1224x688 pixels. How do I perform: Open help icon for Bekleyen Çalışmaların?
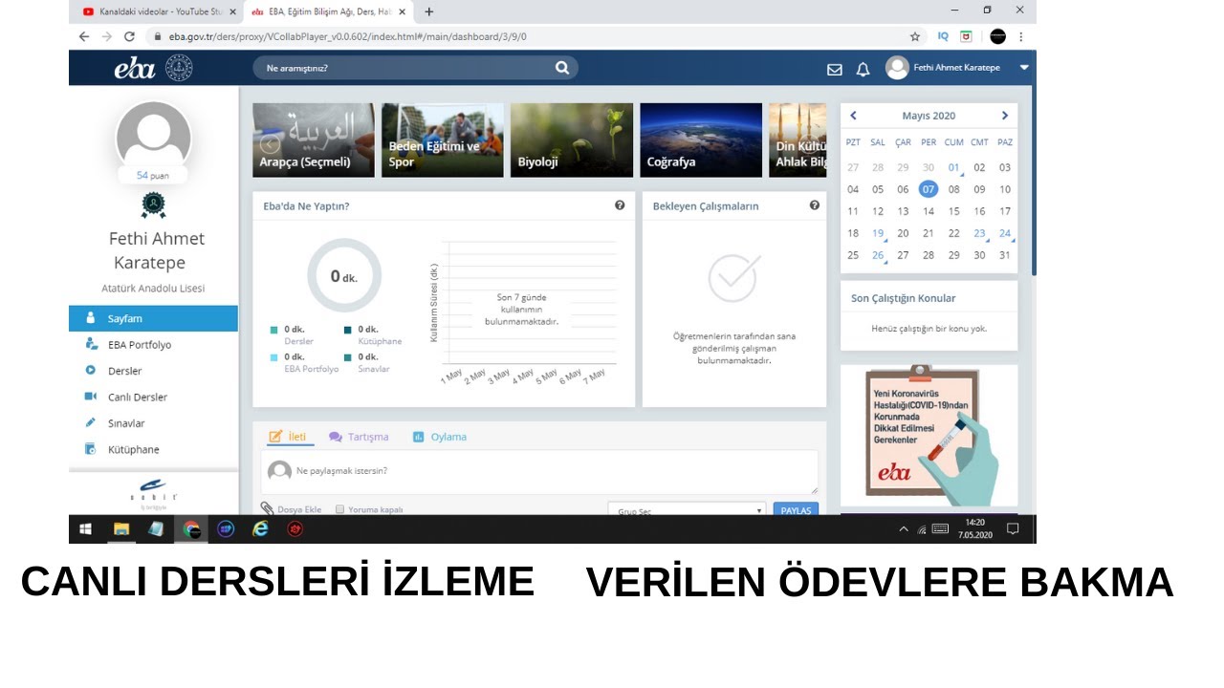(x=815, y=205)
